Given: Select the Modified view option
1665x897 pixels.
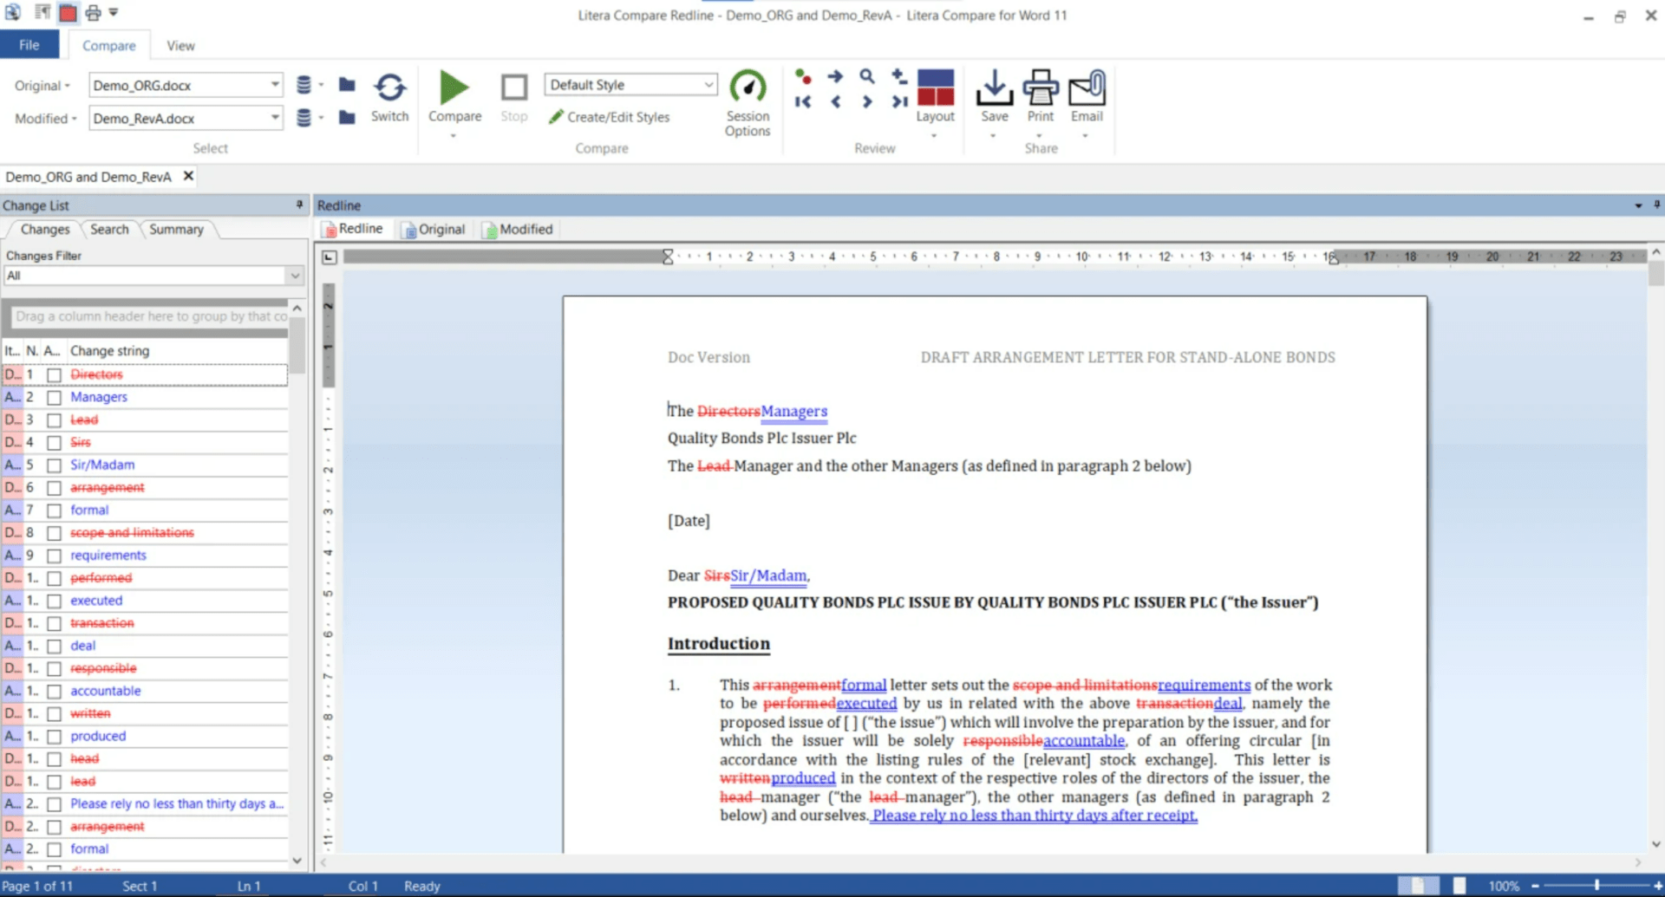Looking at the screenshot, I should [518, 229].
